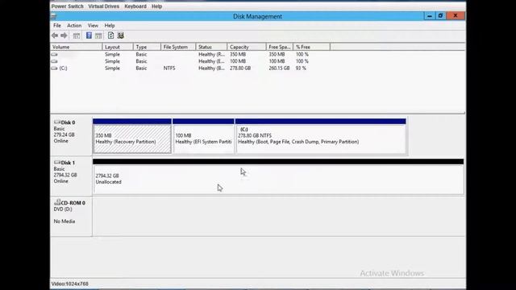Select the drive icon of volume (C:) row
Screen dimensions: 516x290
54,68
